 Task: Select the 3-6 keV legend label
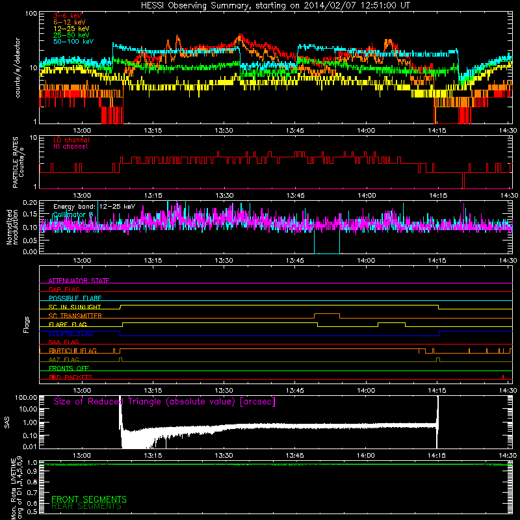(68, 16)
